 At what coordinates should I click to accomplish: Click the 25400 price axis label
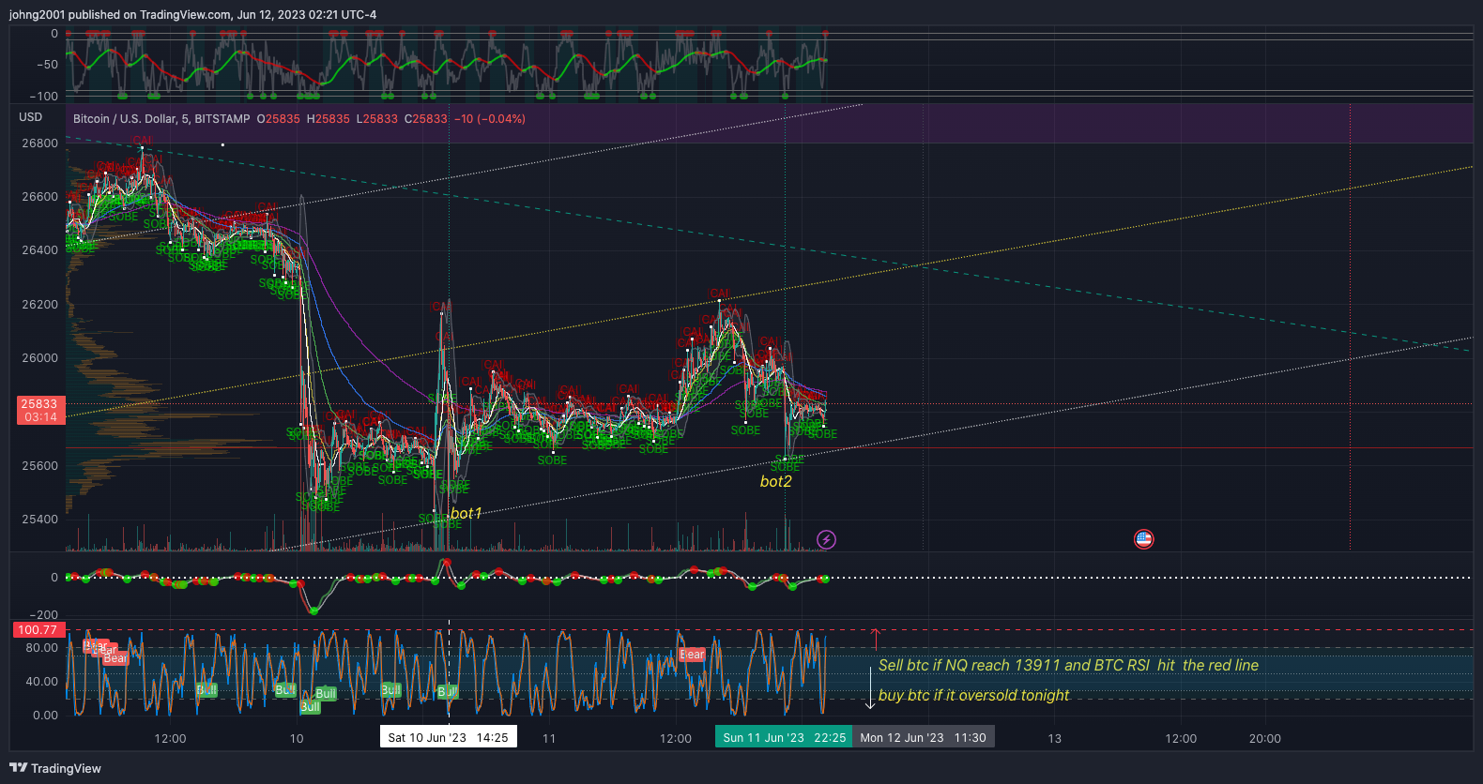tap(39, 520)
